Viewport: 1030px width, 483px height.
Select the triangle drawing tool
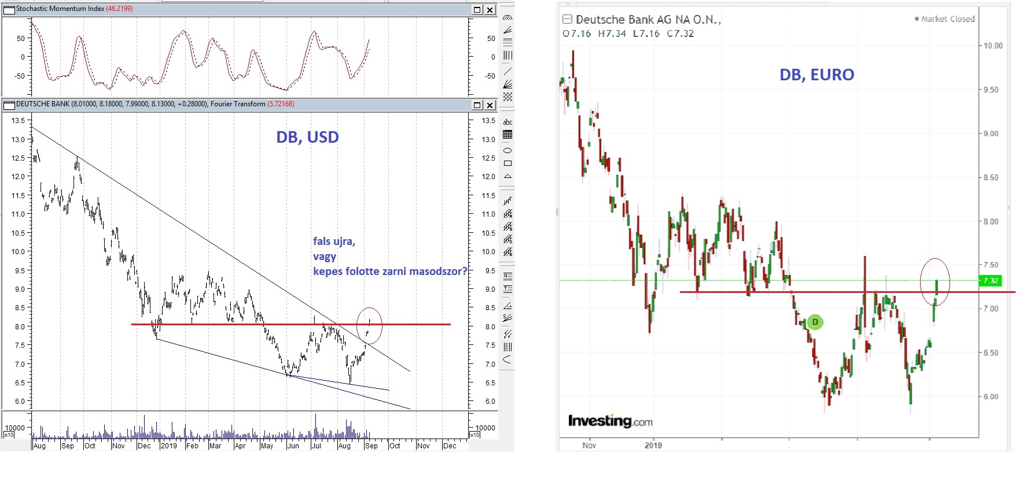(507, 176)
